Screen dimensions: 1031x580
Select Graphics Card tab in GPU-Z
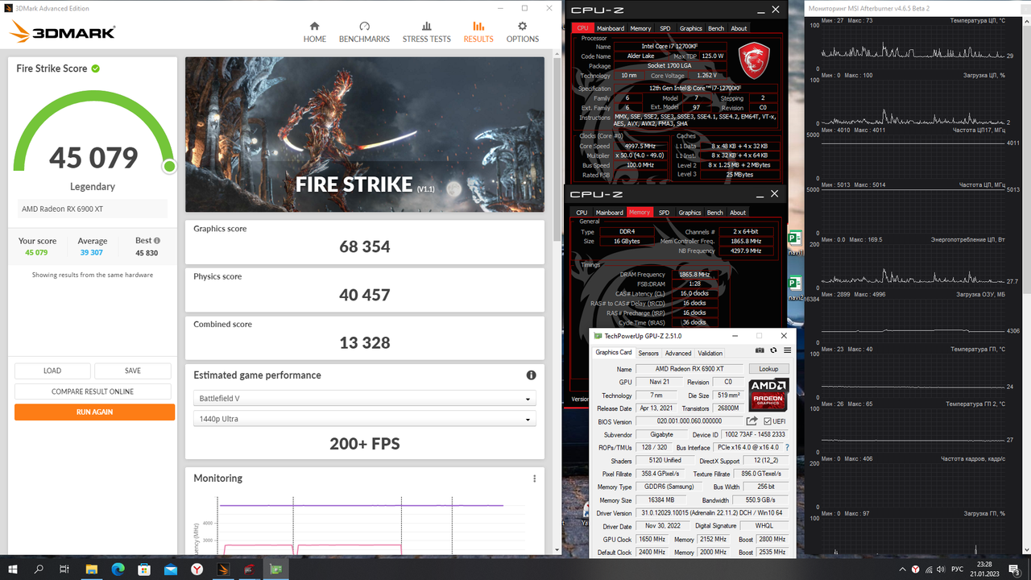pos(614,352)
